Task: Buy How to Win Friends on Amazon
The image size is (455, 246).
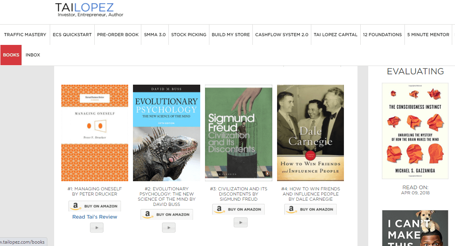Action: (310, 209)
